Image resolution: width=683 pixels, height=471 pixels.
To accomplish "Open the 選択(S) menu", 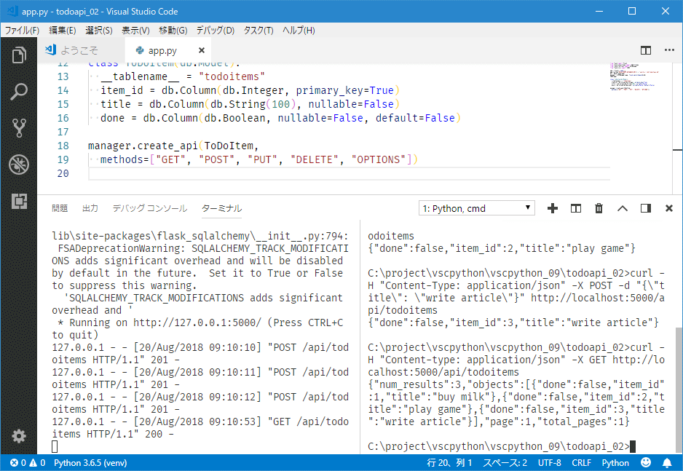I will 99,30.
